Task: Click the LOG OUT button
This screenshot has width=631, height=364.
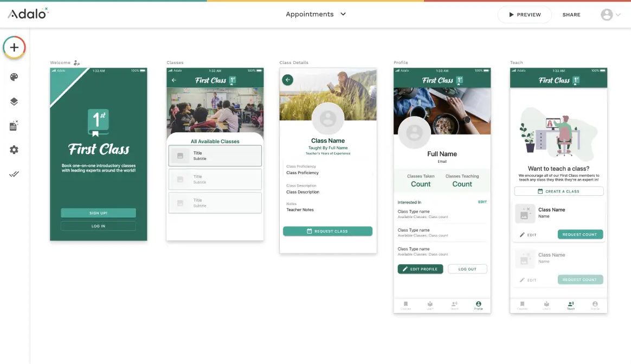Action: tap(467, 269)
